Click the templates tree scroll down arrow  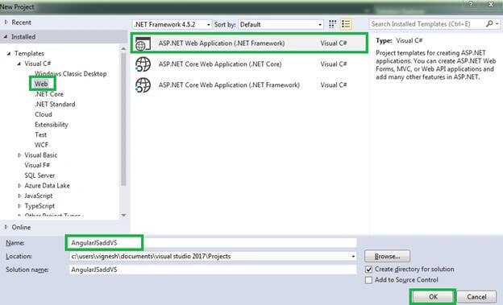(123, 216)
